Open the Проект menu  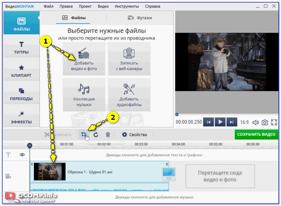pos(85,7)
